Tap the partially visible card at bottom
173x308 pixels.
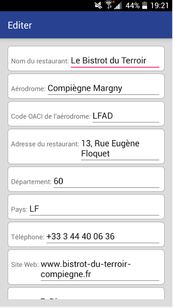(x=86, y=294)
